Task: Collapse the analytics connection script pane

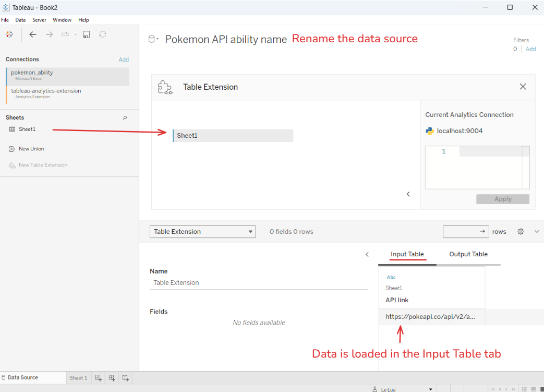Action: click(408, 194)
